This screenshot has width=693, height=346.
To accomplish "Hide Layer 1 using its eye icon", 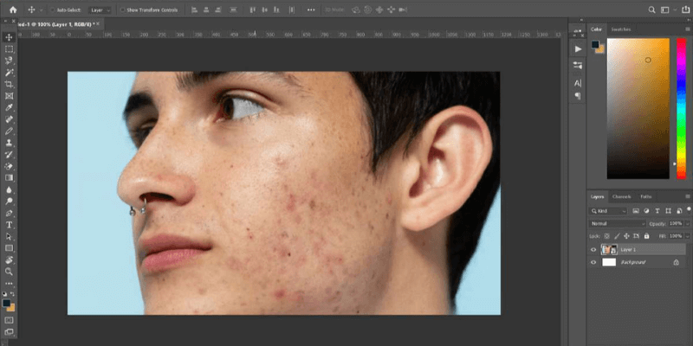I will 593,249.
